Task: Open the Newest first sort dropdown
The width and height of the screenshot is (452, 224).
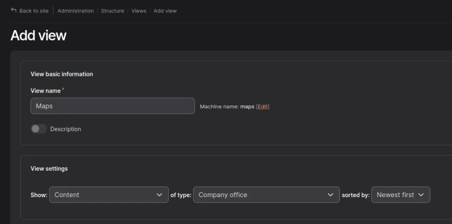Action: (x=401, y=195)
